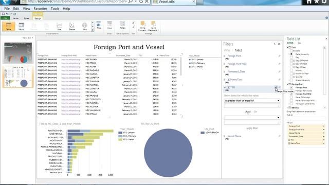Click first filter value input field
This screenshot has width=329, height=185.
[x=252, y=106]
